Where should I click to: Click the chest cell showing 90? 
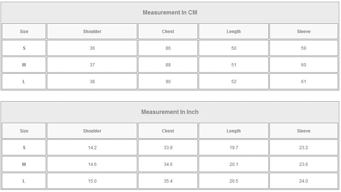[168, 82]
